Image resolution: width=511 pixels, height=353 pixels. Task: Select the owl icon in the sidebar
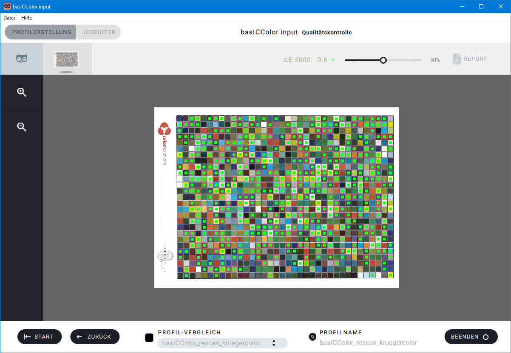(22, 59)
